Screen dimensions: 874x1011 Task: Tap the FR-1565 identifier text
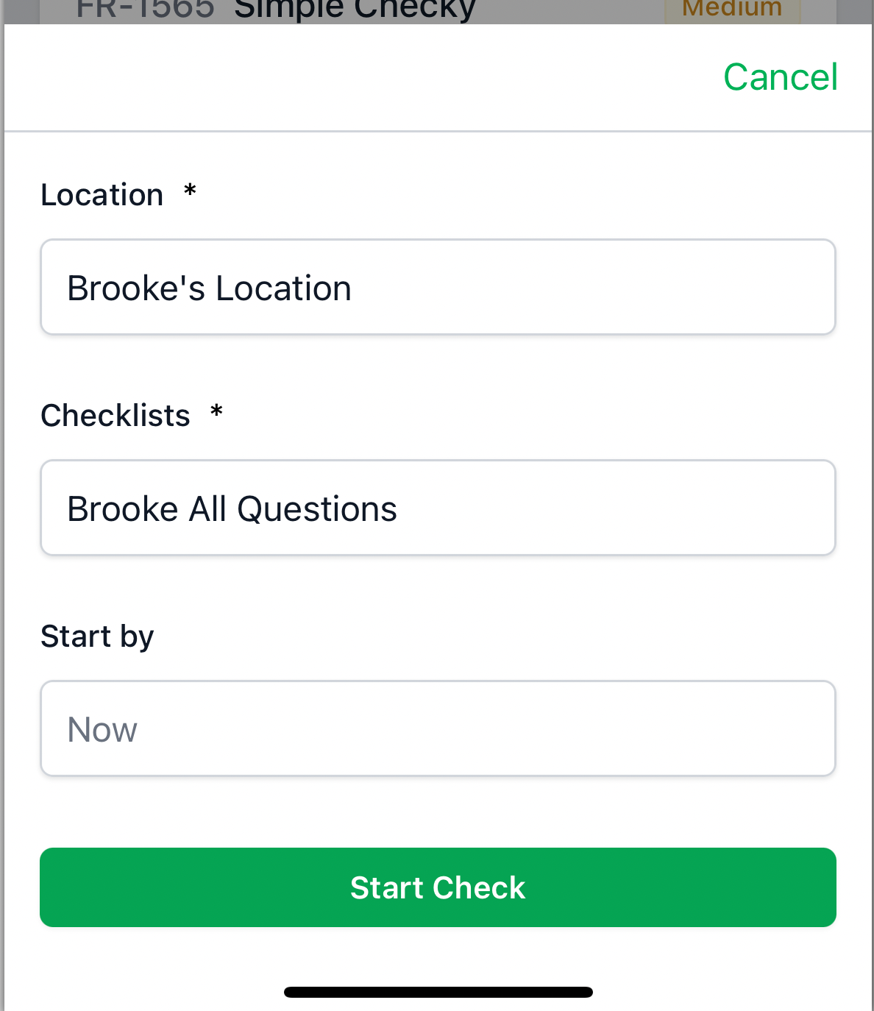[146, 10]
